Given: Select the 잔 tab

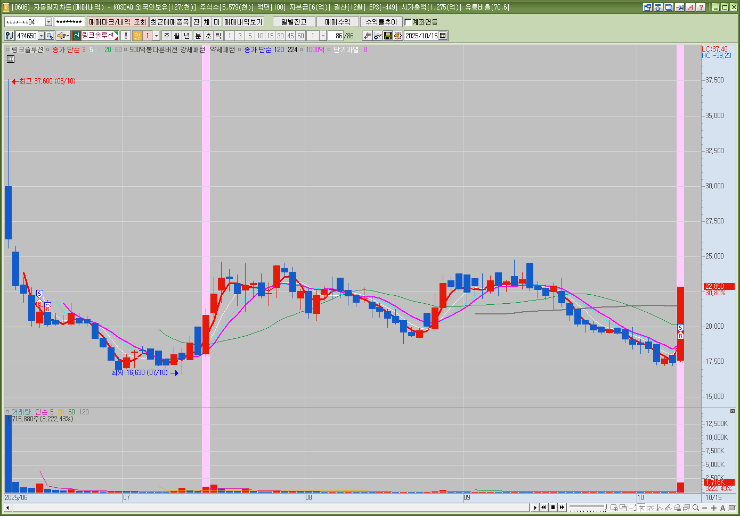Looking at the screenshot, I should 197,22.
